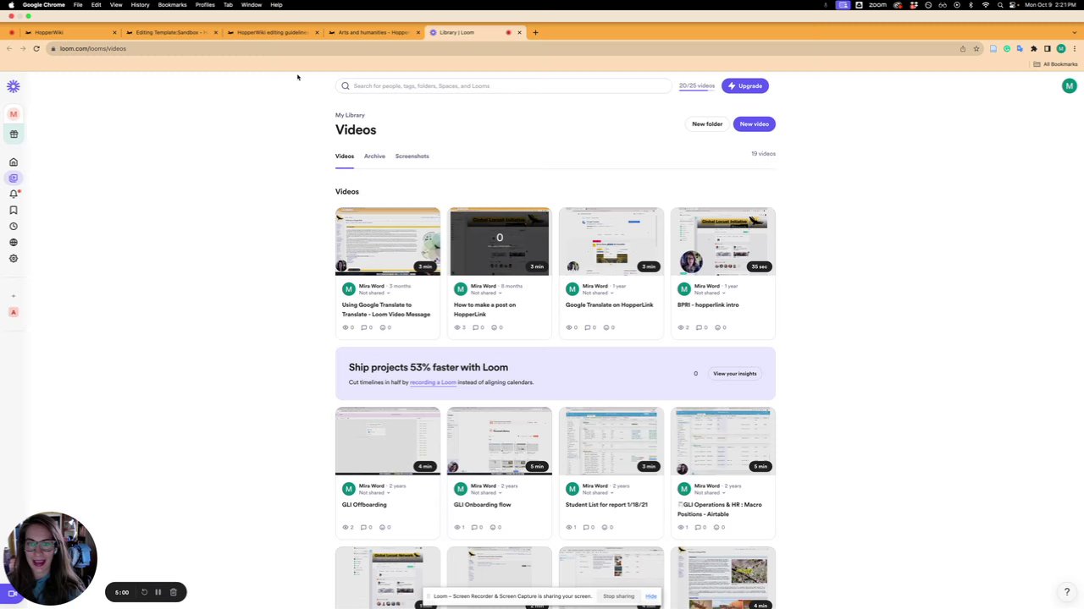Focus the Loom search field
Screen dimensions: 1084x609
(x=504, y=85)
